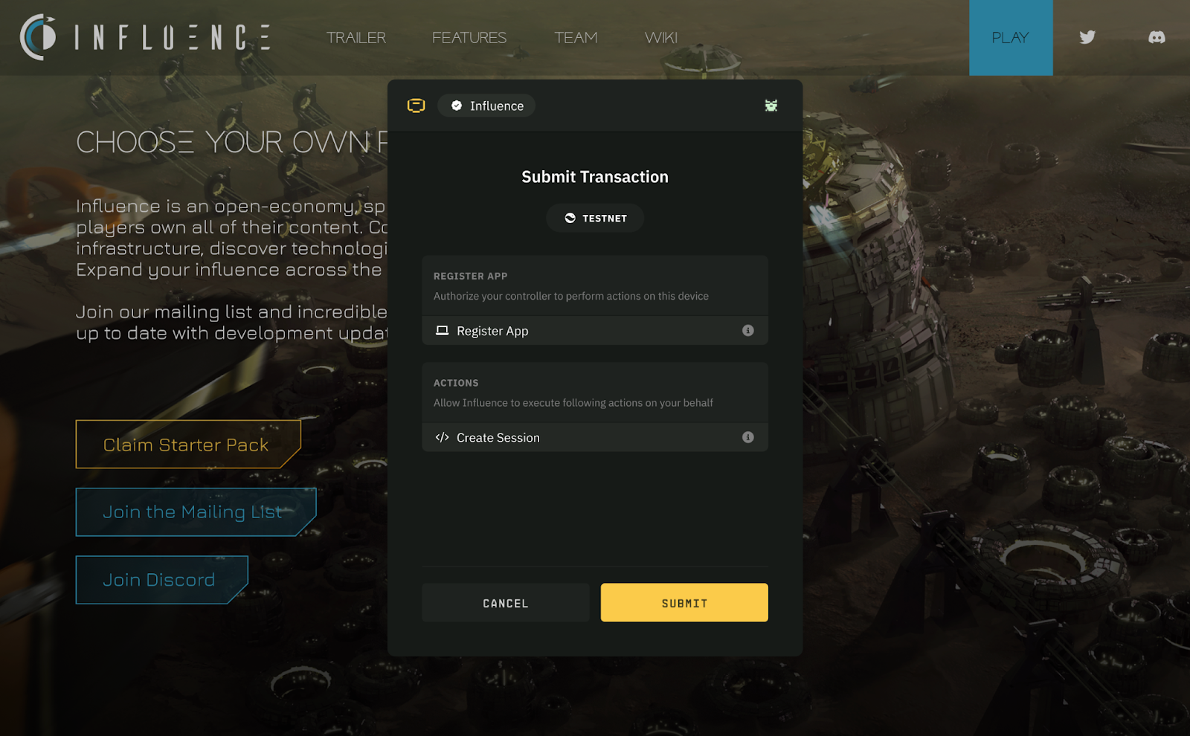Click the code icon beside Create Session

click(442, 437)
